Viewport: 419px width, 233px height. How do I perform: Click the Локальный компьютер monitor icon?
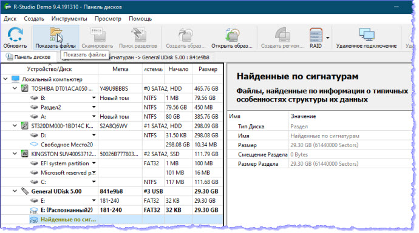click(x=16, y=79)
